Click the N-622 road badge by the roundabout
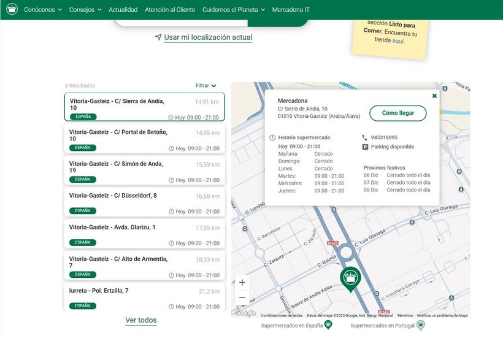 coord(332,243)
